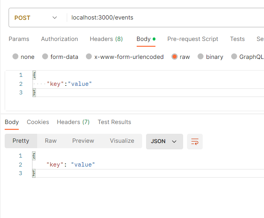Click the wrap lines icon in response
The height and width of the screenshot is (218, 264).
(194, 141)
